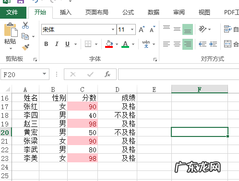
Task: Cancel formula entry X button
Action: click(x=73, y=74)
